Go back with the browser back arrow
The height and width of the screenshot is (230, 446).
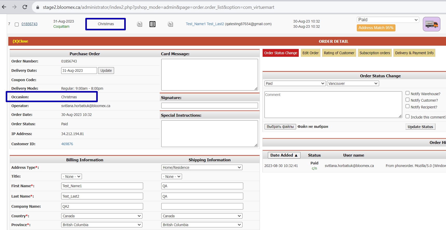4,7
